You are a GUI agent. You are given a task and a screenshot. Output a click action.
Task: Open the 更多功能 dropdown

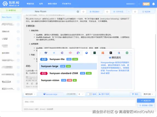(148, 94)
